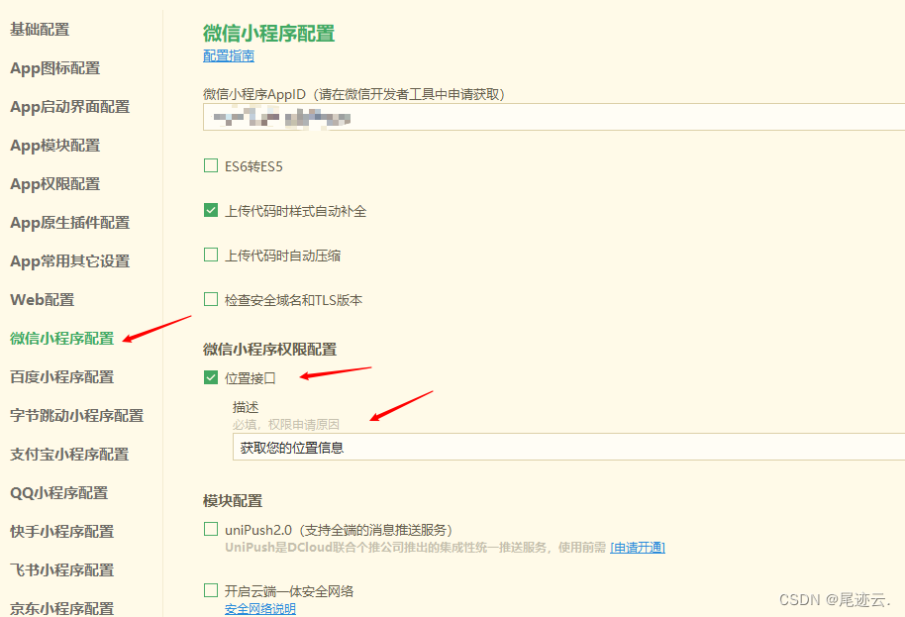
Task: Open the 申请开通 link
Action: [638, 548]
